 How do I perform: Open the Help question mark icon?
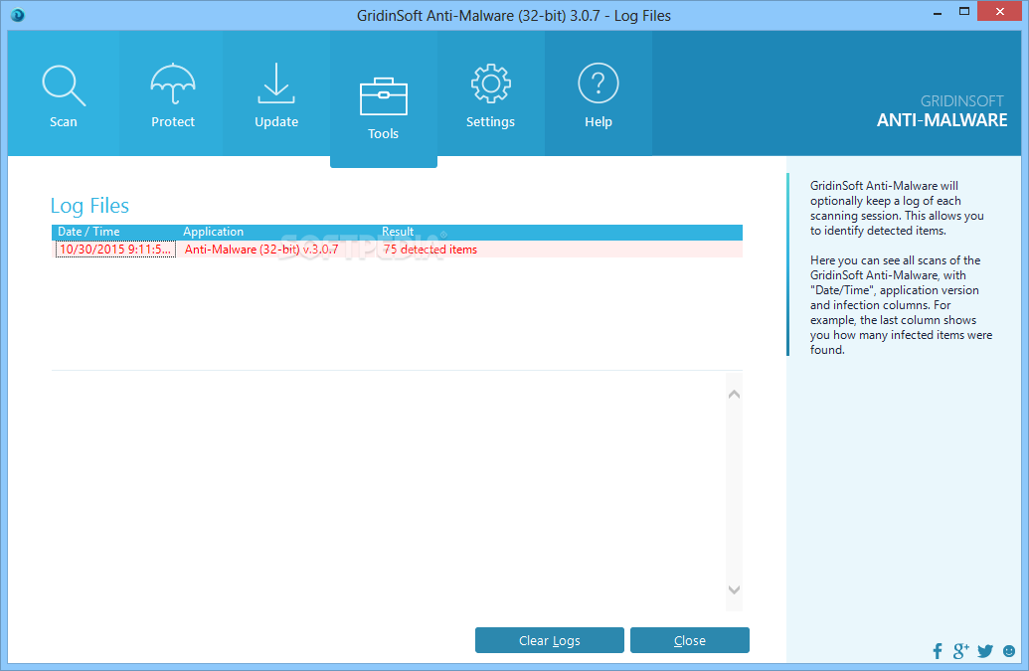[598, 84]
